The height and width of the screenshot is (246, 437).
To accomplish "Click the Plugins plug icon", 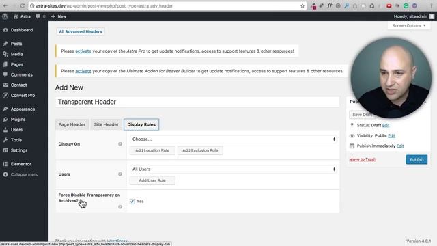I will [x=5, y=120].
